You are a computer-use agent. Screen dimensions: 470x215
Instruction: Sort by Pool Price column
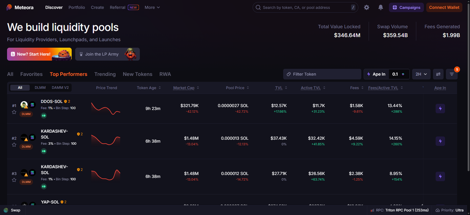click(237, 88)
